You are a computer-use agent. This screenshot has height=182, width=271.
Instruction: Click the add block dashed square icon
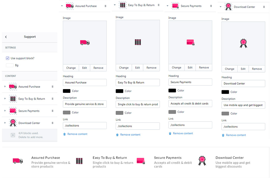point(13,135)
